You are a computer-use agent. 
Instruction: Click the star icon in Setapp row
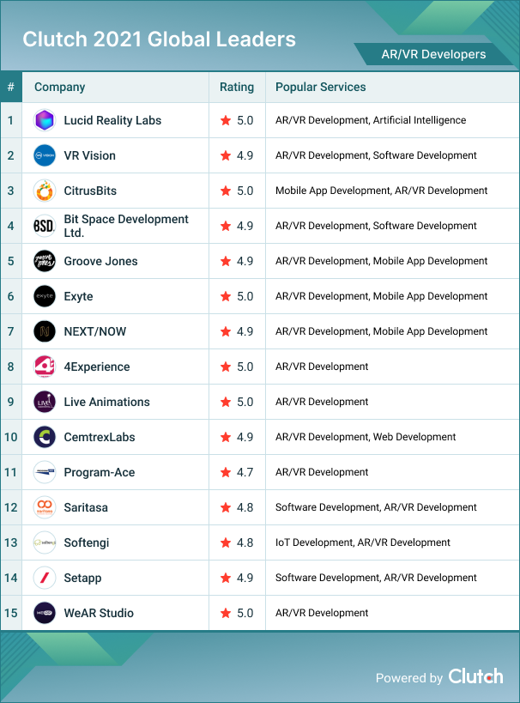click(226, 578)
